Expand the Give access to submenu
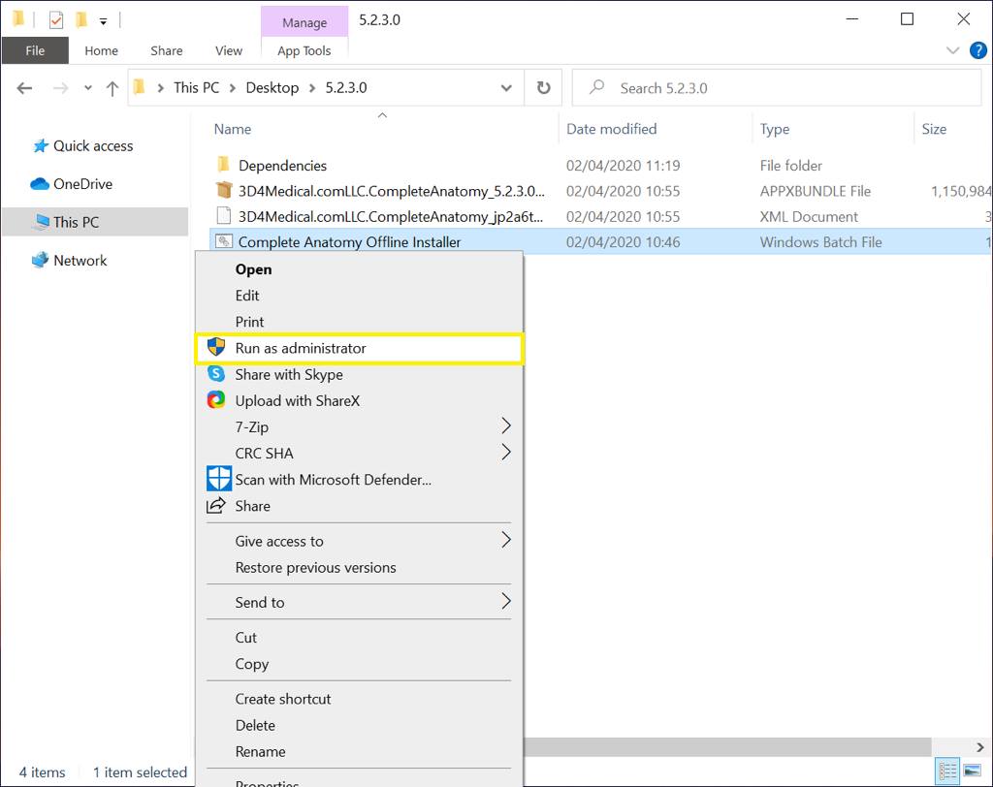Viewport: 993px width, 787px height. coord(359,542)
